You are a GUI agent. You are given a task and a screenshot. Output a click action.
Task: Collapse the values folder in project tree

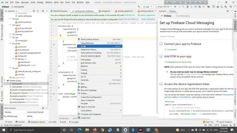point(10,44)
